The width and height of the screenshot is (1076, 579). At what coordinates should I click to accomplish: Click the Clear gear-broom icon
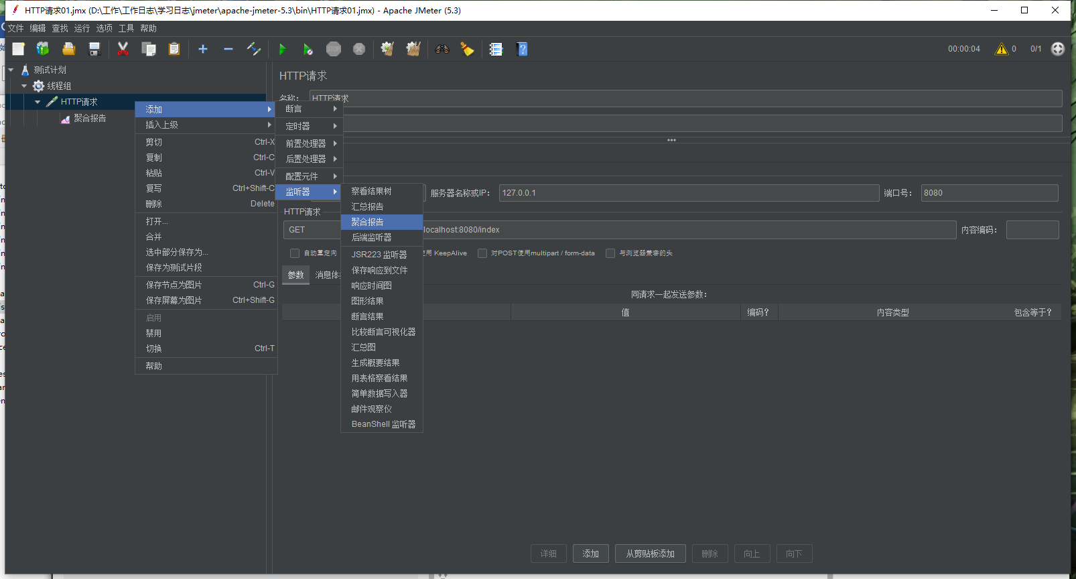387,49
